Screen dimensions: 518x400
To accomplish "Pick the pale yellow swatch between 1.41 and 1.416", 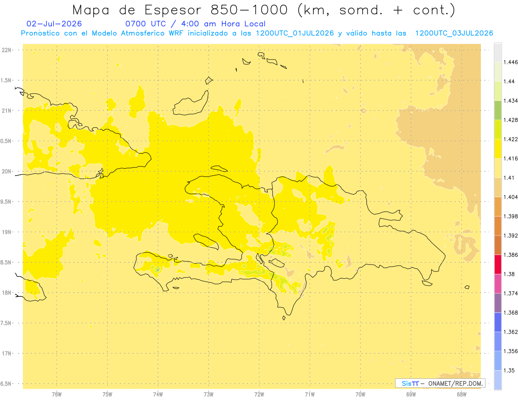I will pos(498,168).
